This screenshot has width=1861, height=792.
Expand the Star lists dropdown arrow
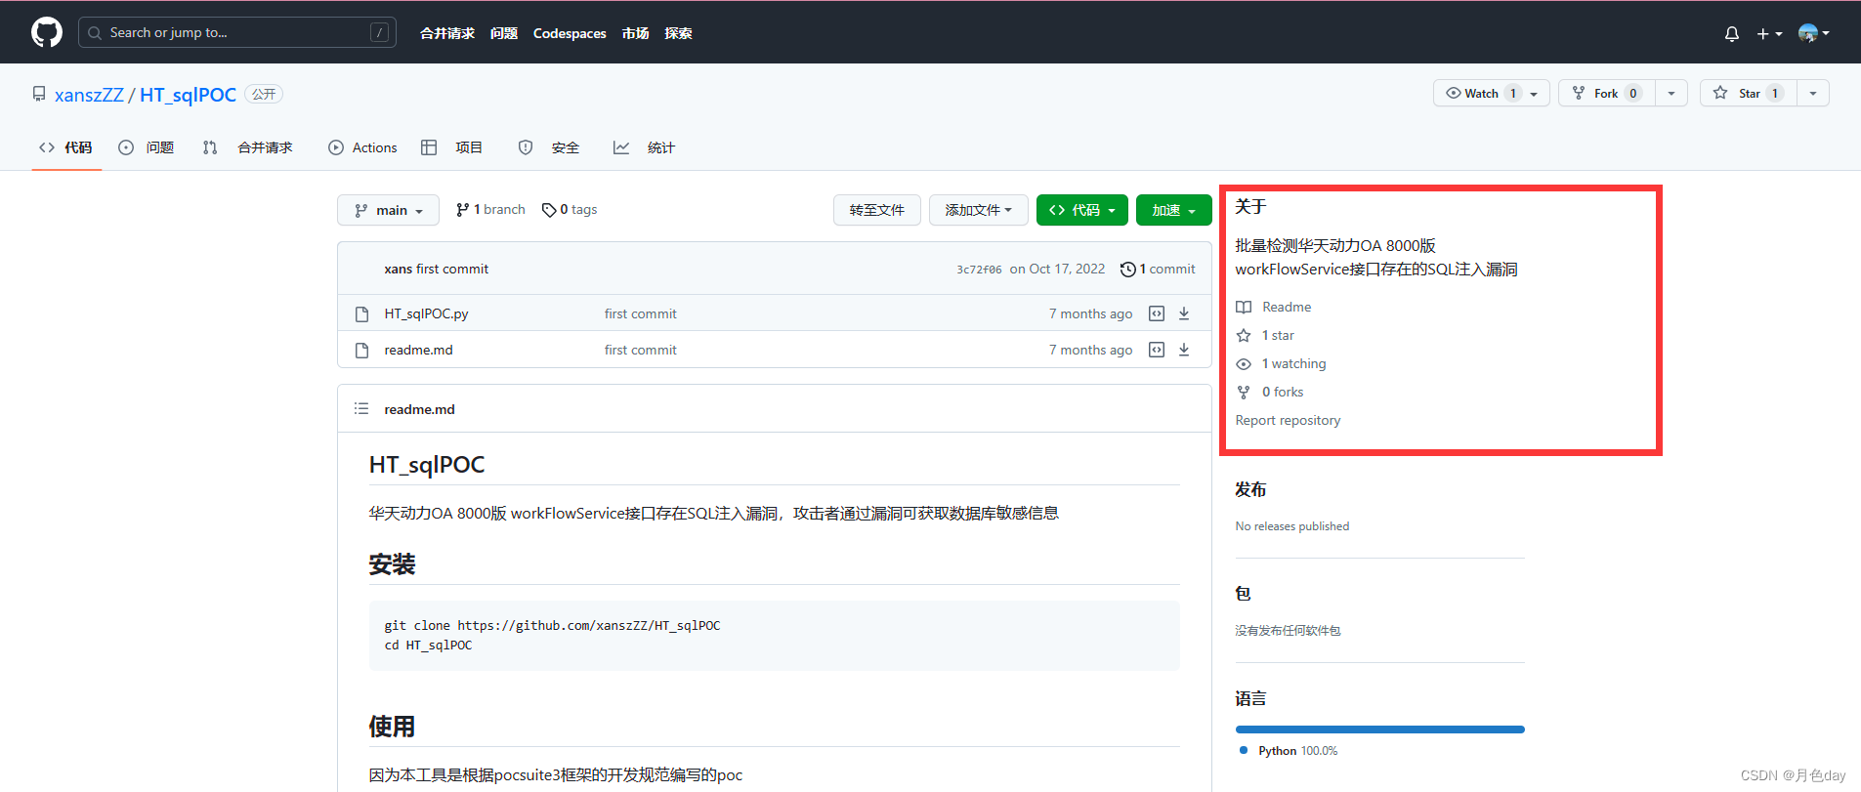[x=1813, y=93]
